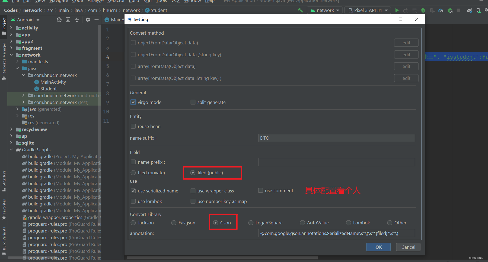Run the app with the green Run button
This screenshot has height=262, width=488.
pos(397,10)
